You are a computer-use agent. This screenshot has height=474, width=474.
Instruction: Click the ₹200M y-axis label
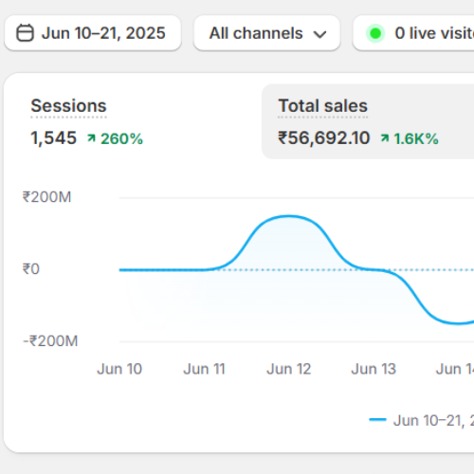point(46,197)
